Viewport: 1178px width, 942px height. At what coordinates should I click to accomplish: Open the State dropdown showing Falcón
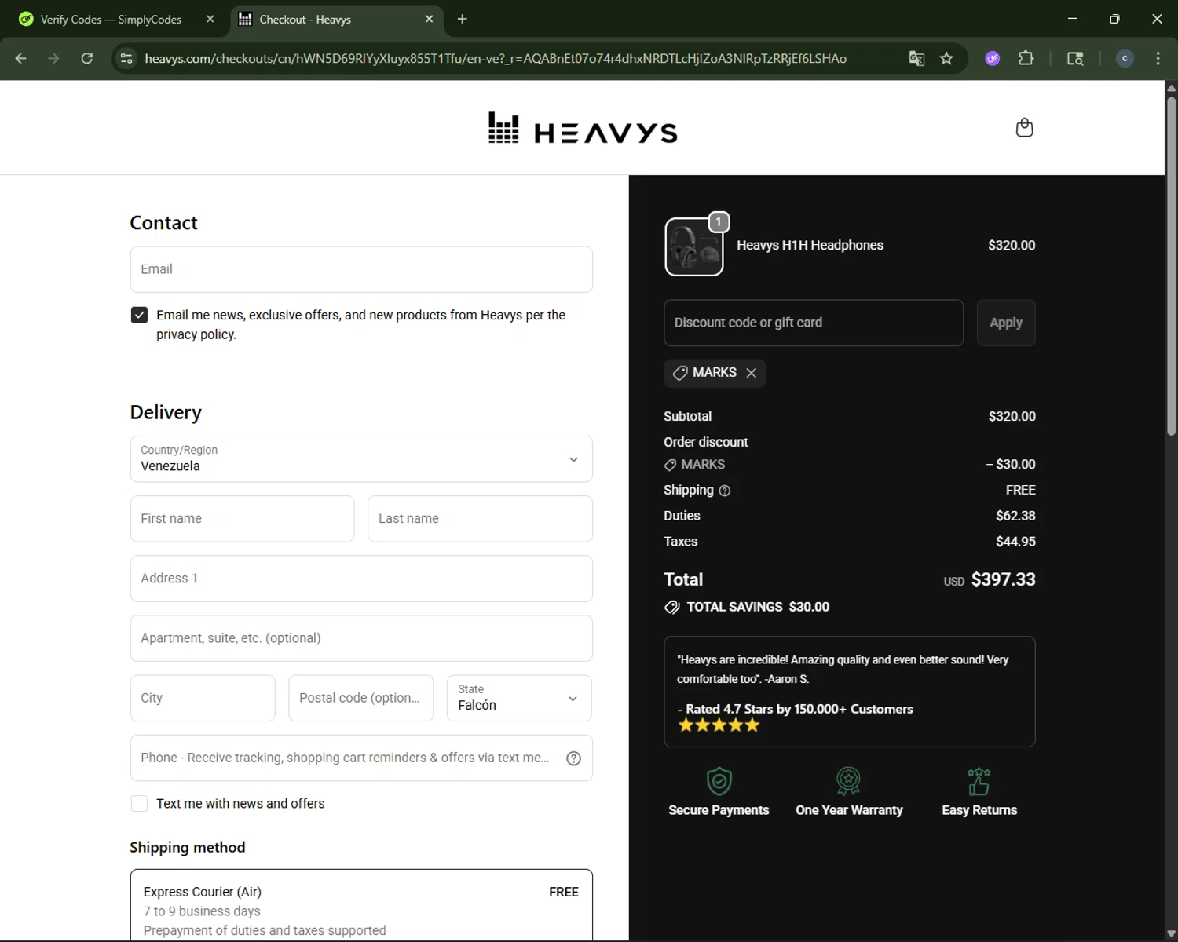(x=519, y=698)
